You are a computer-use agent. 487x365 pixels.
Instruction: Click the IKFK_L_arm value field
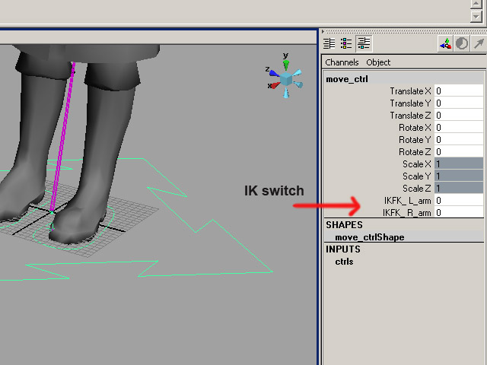pyautogui.click(x=459, y=200)
